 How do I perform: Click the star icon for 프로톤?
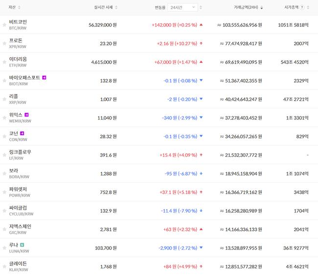pyautogui.click(x=4, y=44)
